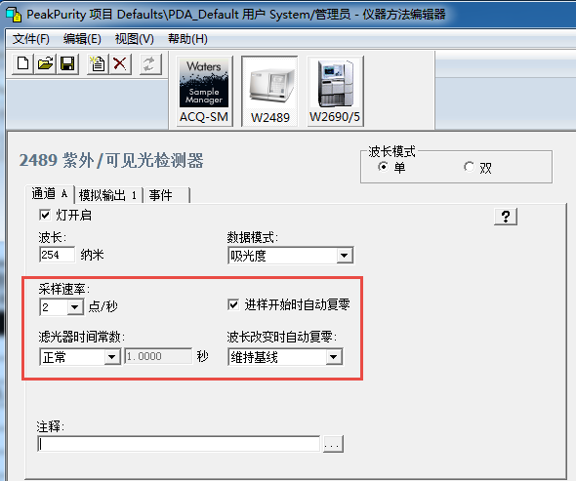Select the W2690/5 separations module icon
Viewport: 576px width, 481px height.
click(335, 91)
